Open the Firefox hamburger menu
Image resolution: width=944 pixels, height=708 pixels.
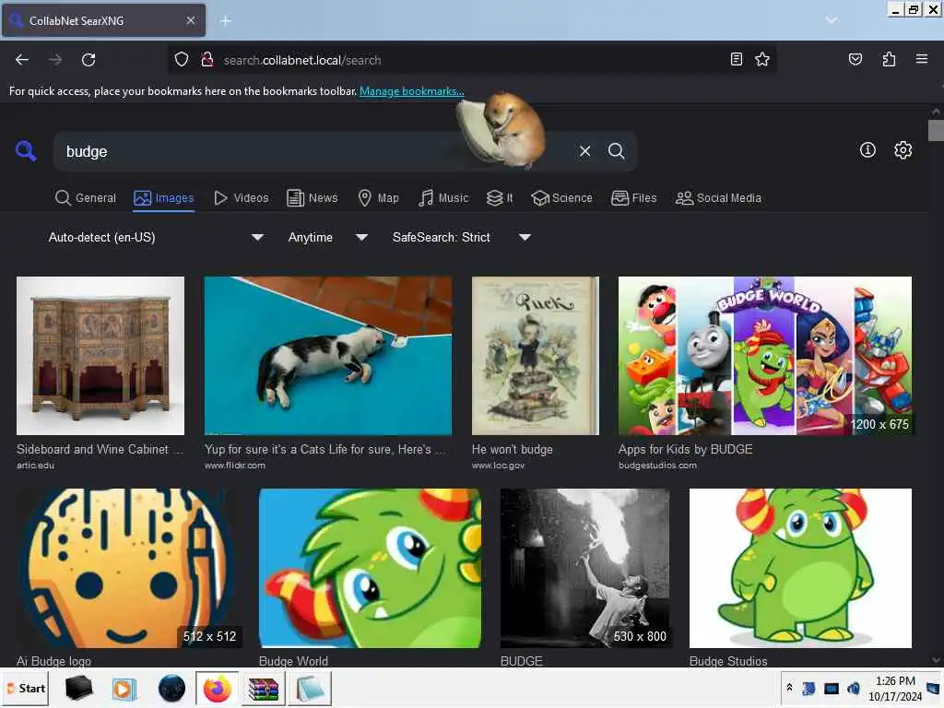coord(922,59)
